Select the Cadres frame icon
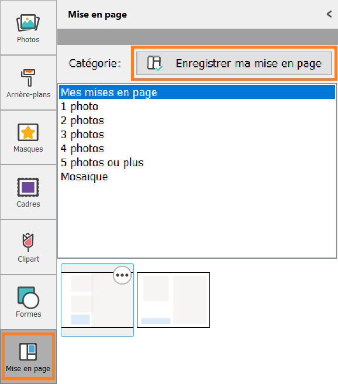The image size is (338, 384). coord(28,187)
